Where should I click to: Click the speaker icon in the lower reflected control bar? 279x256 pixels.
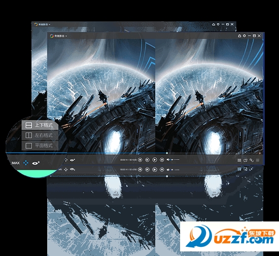tap(168, 170)
